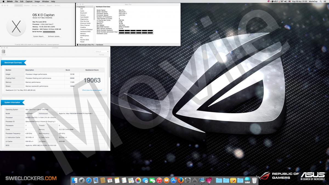Open the Image menu
The width and height of the screenshot is (329, 185).
coord(37,1)
